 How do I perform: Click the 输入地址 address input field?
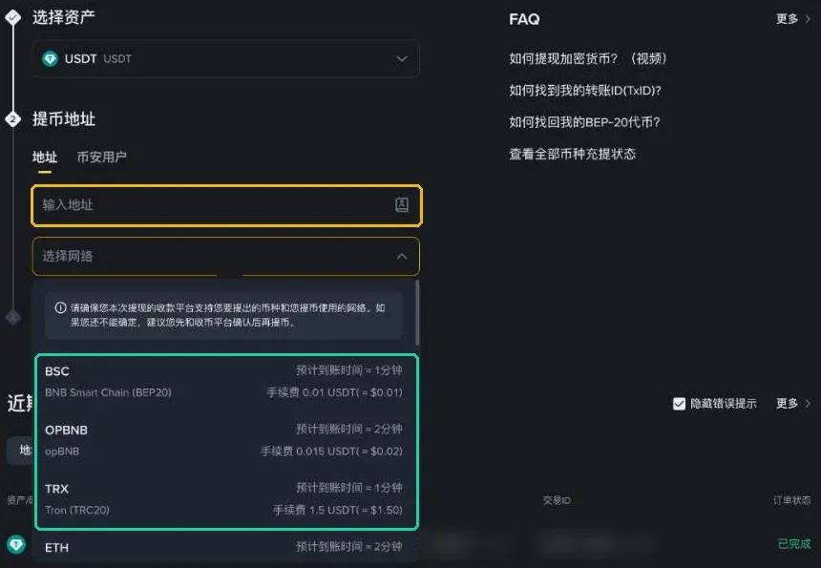click(226, 205)
